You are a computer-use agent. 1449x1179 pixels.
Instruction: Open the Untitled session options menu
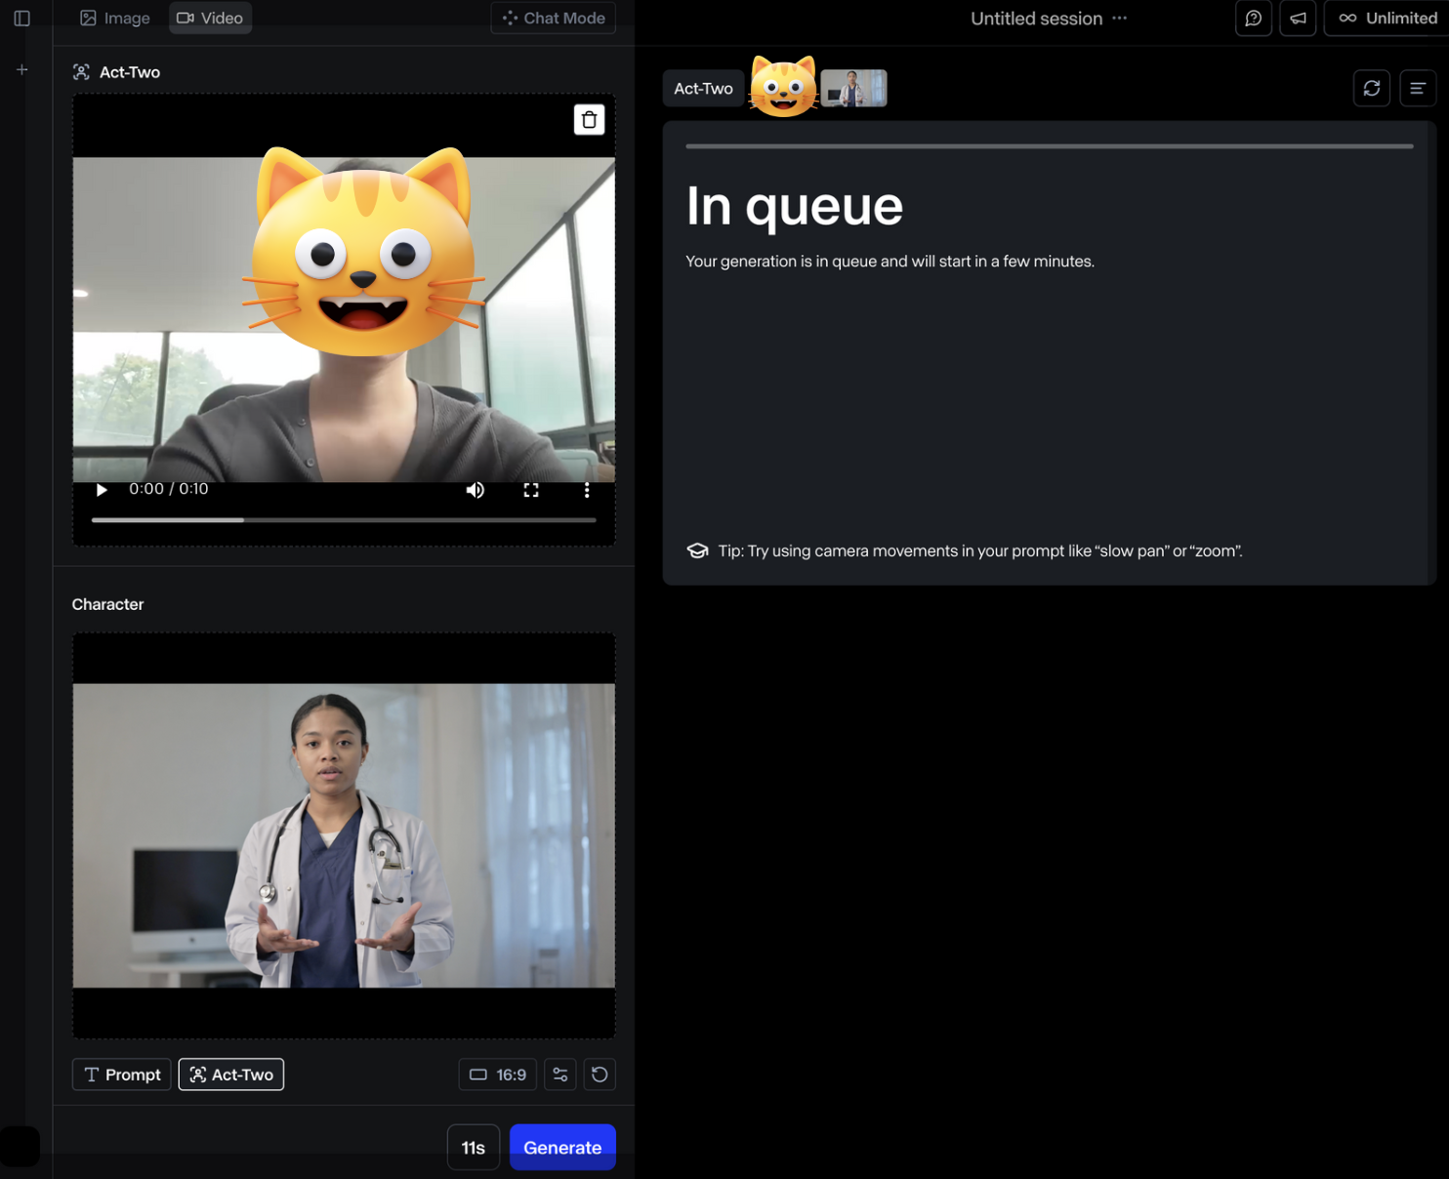point(1119,19)
